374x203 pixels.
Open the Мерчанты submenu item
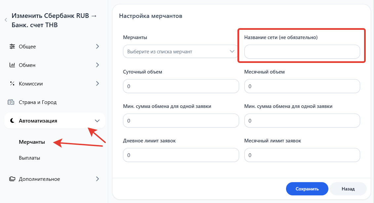pos(32,142)
